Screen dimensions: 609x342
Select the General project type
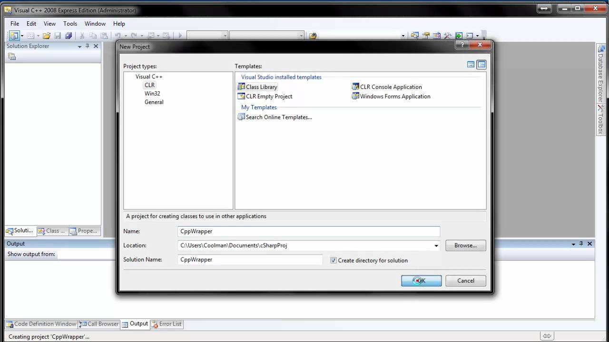click(154, 102)
